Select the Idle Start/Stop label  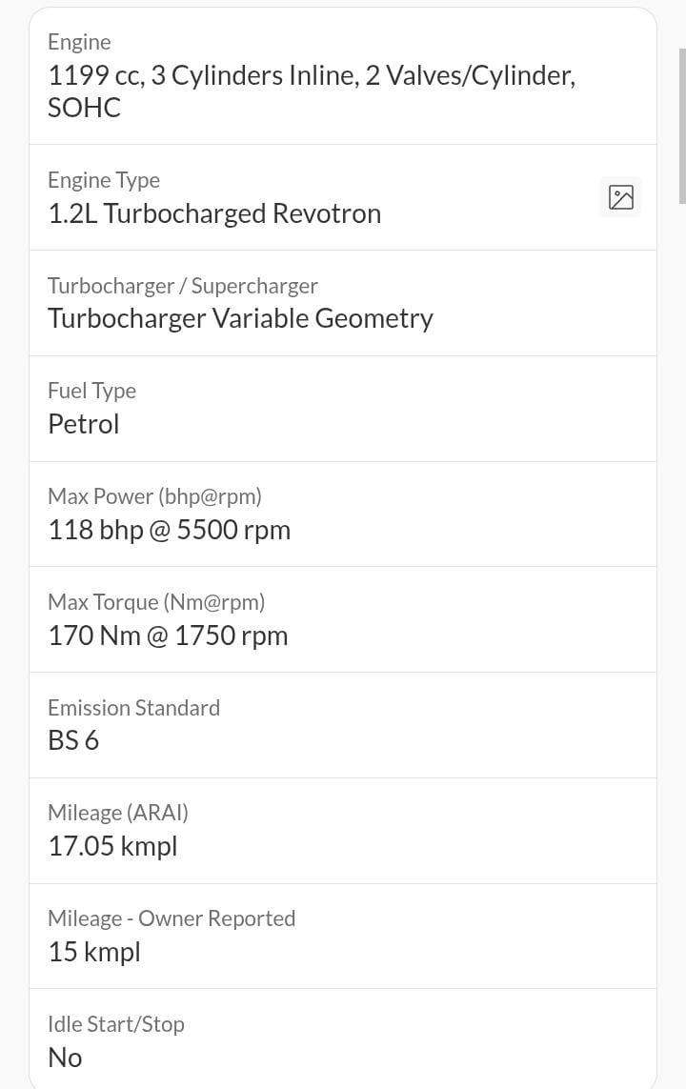116,1023
